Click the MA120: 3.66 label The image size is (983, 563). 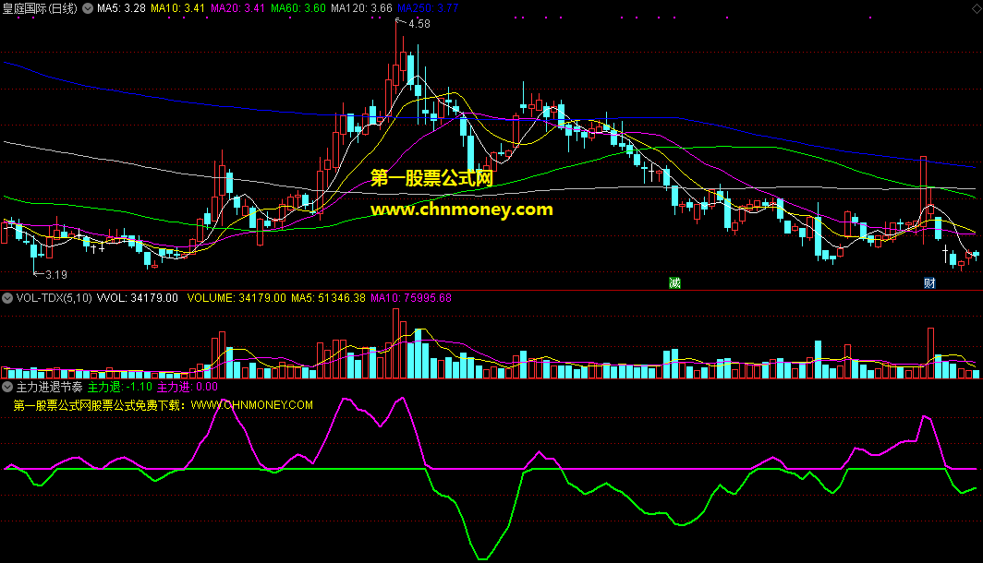click(x=362, y=8)
